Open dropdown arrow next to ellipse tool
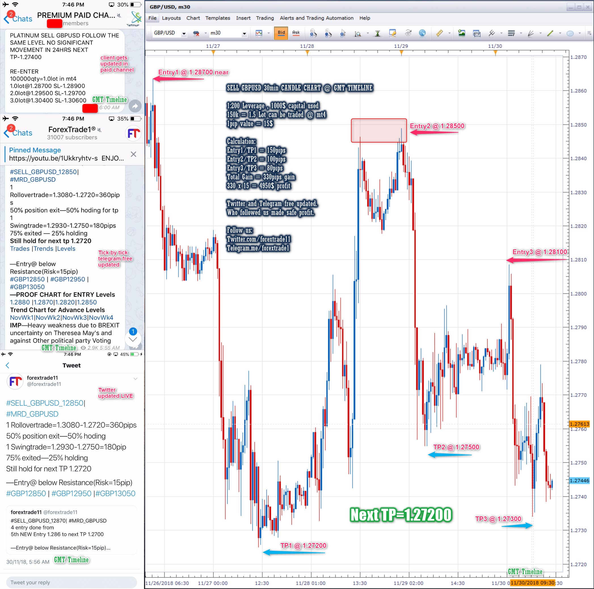Screen dimensions: 594x589 click(580, 33)
